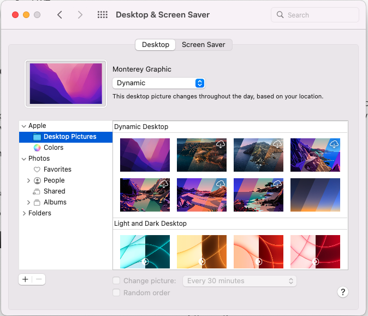
Task: Download the coastal road illustration wallpaper cloud icon
Action: tap(334, 144)
